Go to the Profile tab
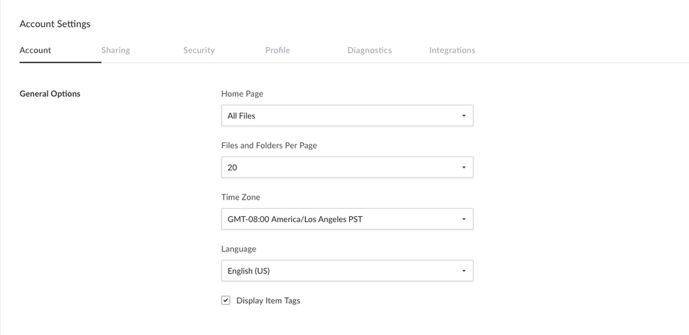This screenshot has width=689, height=335. pos(278,50)
